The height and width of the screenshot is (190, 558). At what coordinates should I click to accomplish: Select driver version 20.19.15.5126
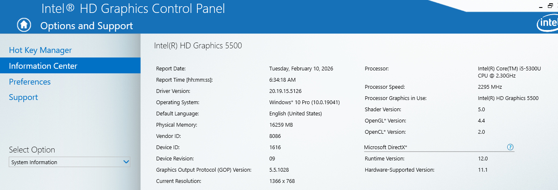click(x=285, y=91)
